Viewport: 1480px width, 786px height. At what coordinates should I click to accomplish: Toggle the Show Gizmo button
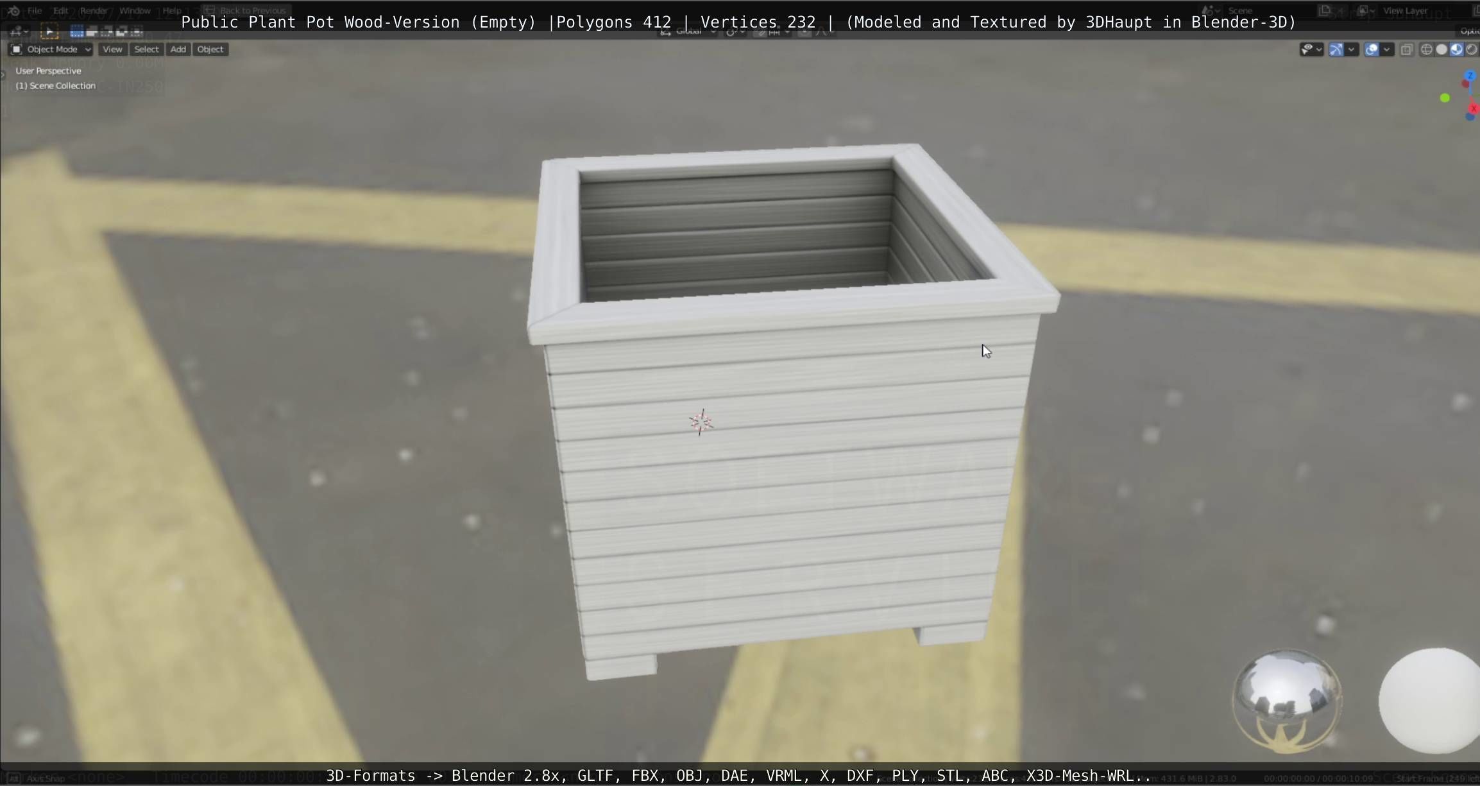1336,49
